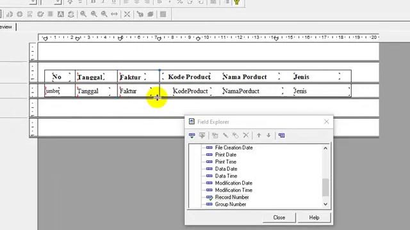Click the Move Down arrow in Field Explorer
This screenshot has height=230, width=410.
[268, 135]
